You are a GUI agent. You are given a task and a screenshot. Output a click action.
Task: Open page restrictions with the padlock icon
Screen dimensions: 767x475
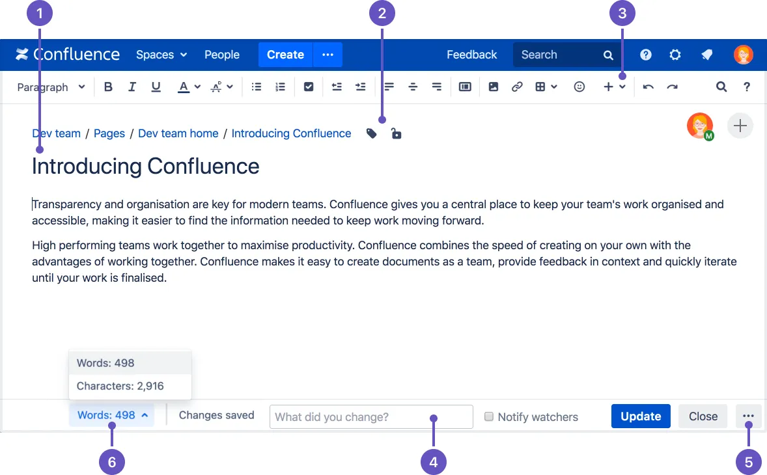click(397, 133)
